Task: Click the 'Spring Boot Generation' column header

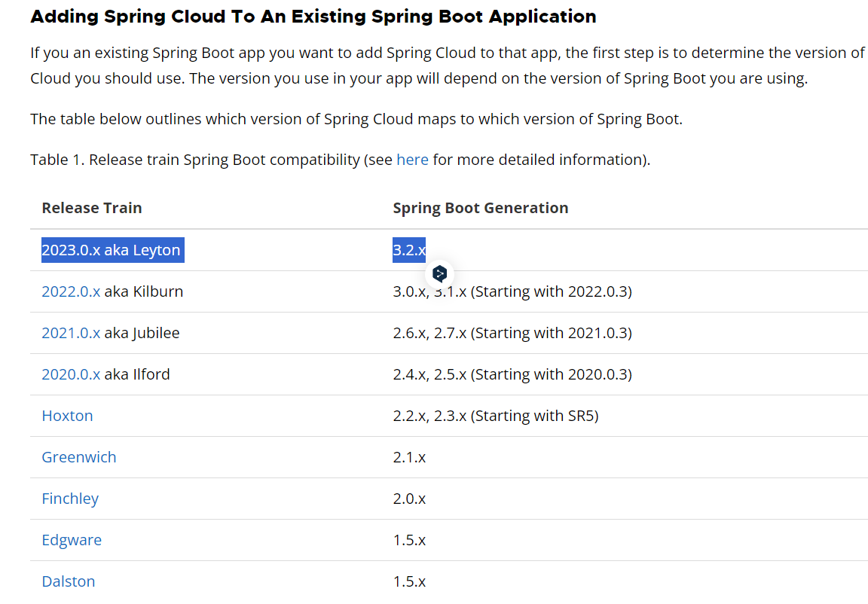Action: (x=480, y=208)
